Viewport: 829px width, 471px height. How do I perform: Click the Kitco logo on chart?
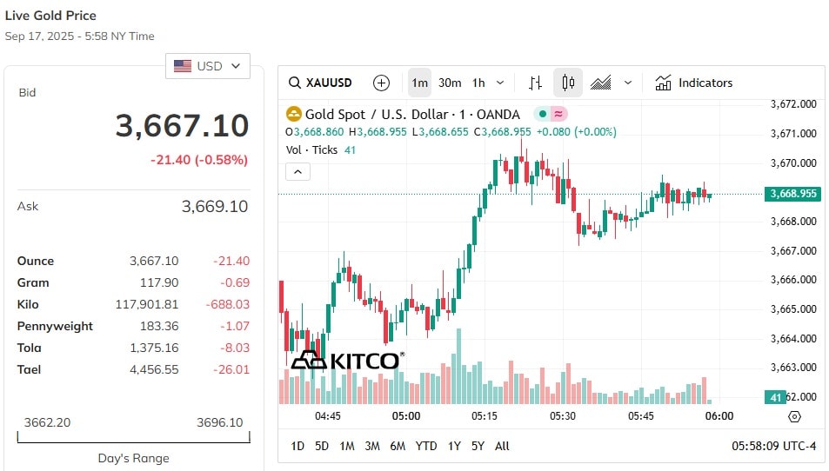348,361
